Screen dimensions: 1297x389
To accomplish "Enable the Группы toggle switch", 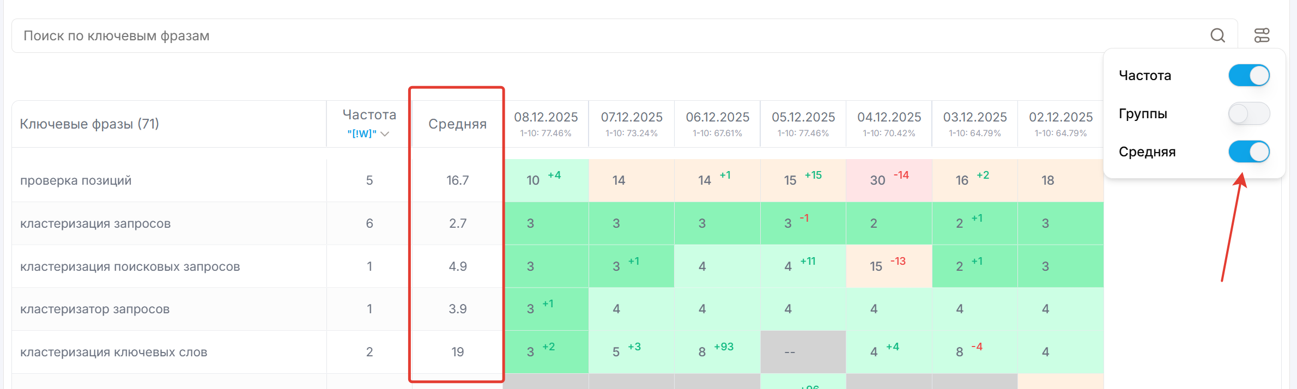I will click(x=1248, y=114).
